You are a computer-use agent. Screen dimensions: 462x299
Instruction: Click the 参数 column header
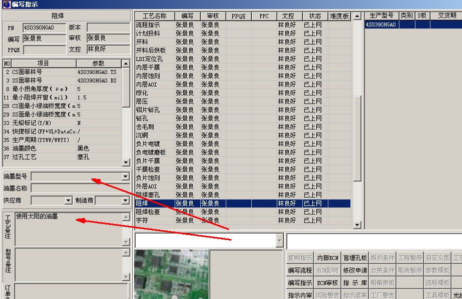click(99, 63)
